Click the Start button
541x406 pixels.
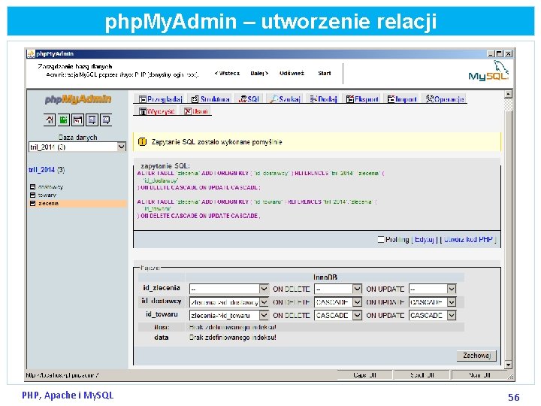click(x=325, y=73)
